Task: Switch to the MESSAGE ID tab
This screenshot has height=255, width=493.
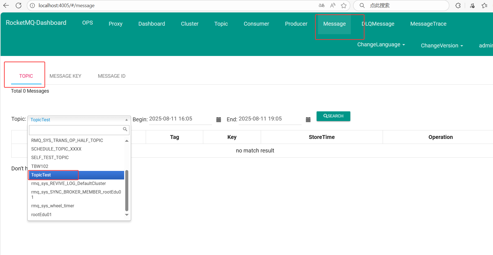Action: pos(111,76)
